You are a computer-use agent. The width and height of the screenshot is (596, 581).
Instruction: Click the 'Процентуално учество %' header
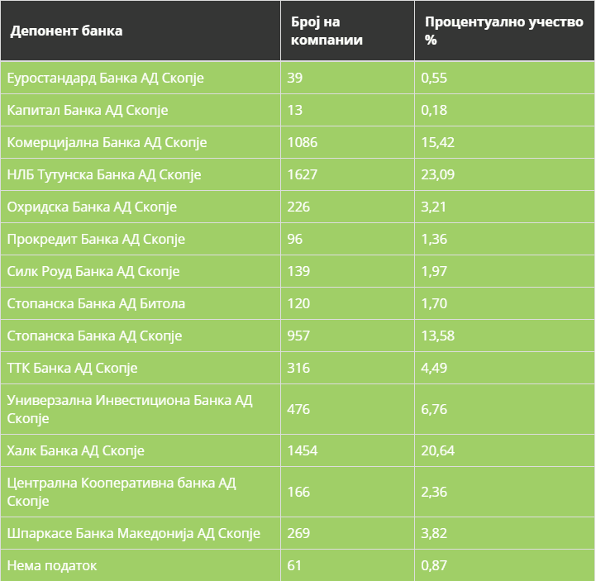pyautogui.click(x=505, y=31)
